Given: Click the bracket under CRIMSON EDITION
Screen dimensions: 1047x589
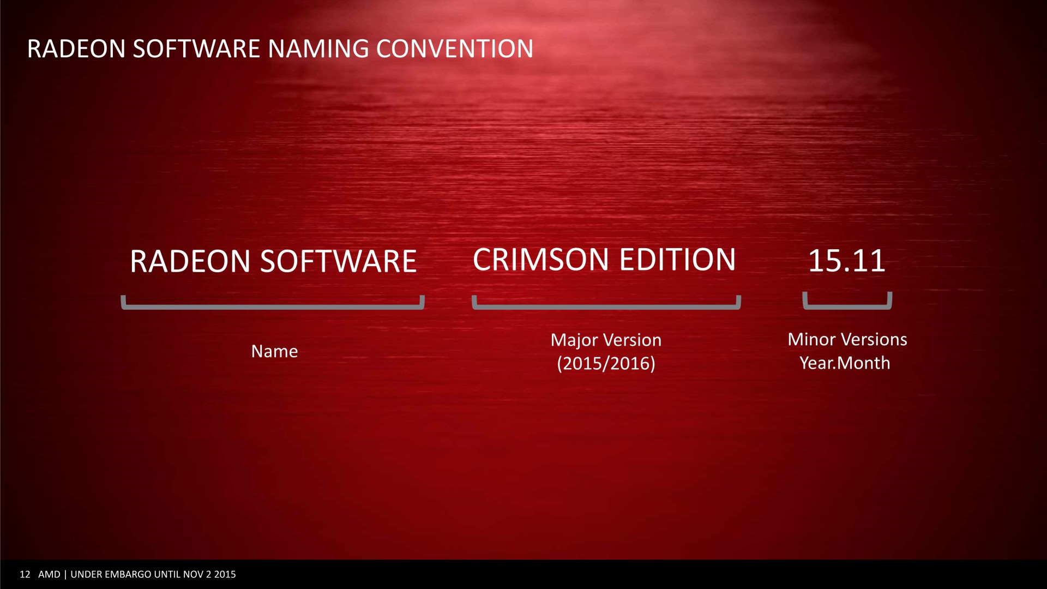Looking at the screenshot, I should click(x=606, y=306).
